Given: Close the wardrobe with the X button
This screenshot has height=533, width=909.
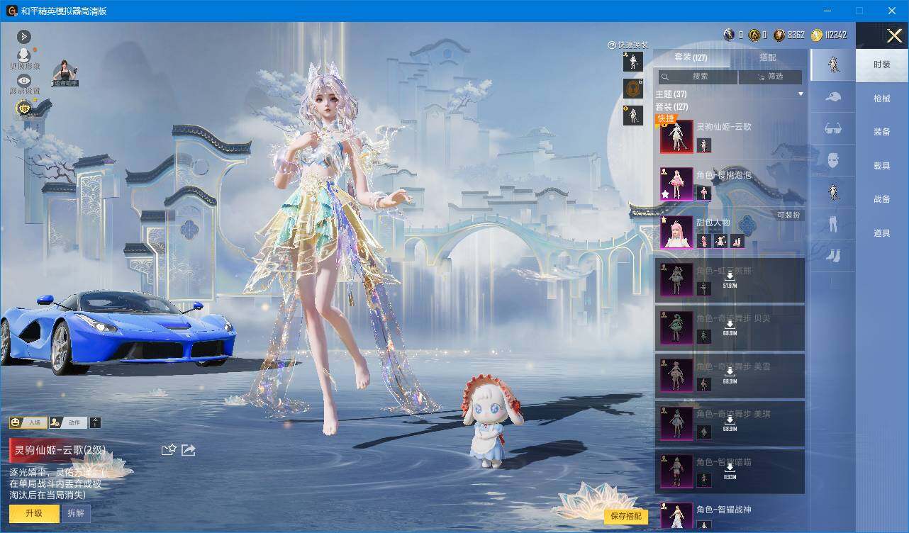Looking at the screenshot, I should click(893, 35).
